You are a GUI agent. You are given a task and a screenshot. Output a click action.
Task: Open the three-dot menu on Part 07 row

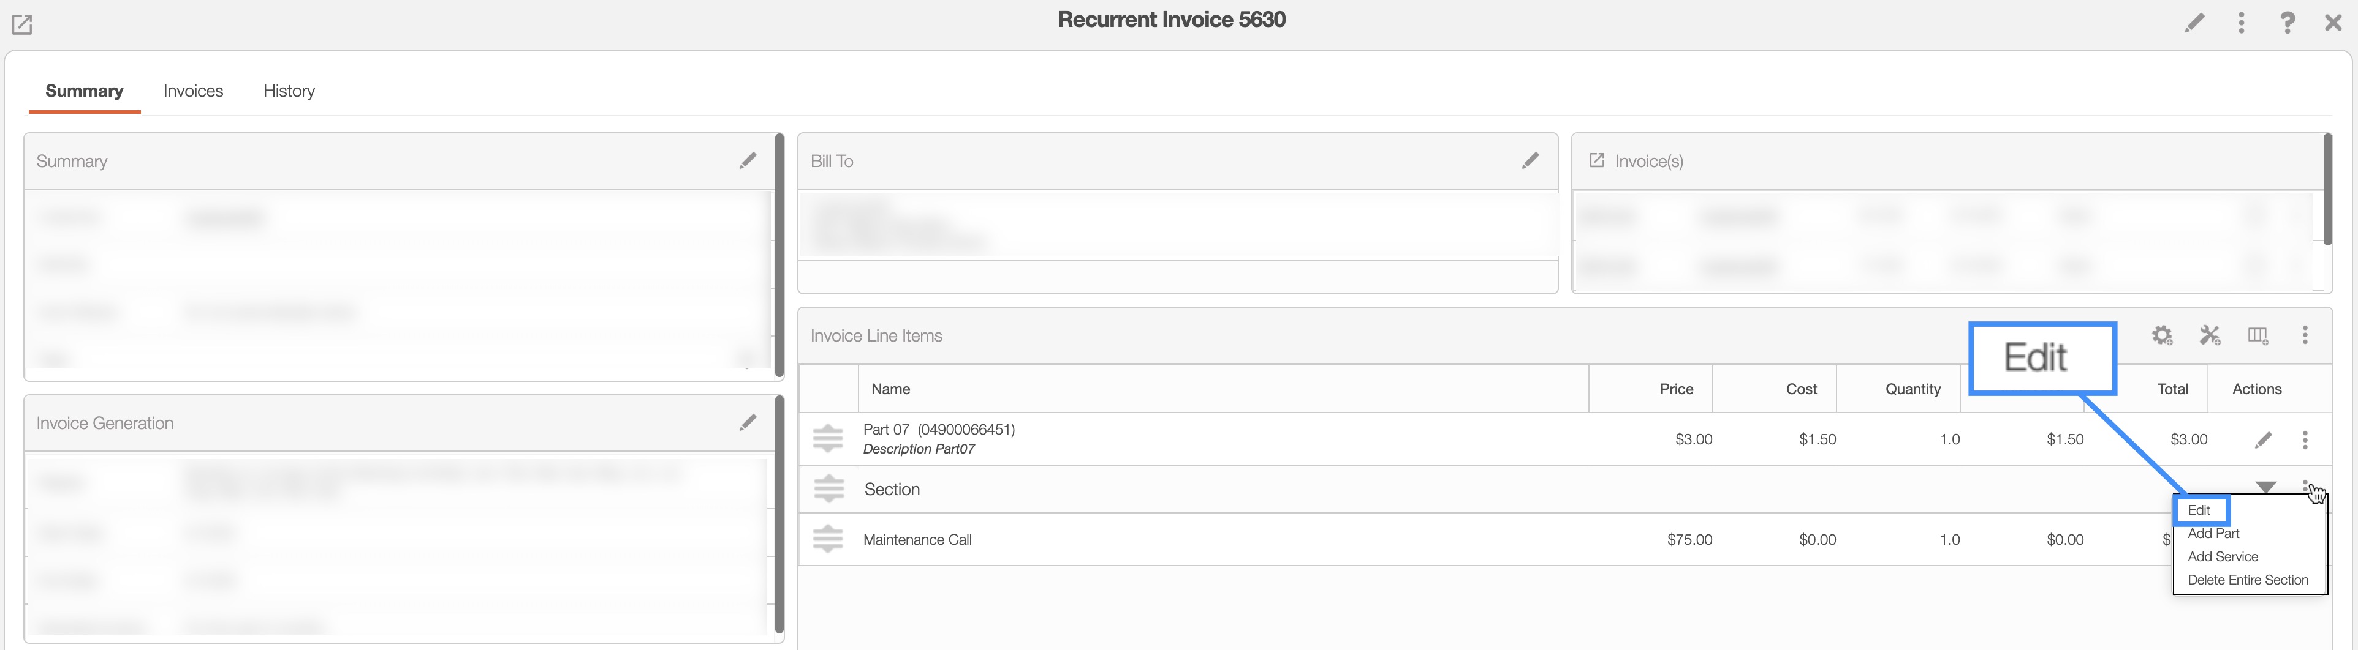click(2304, 441)
